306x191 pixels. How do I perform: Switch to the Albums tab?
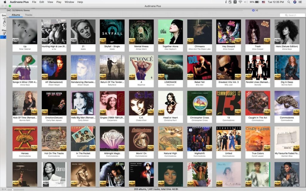pos(16,15)
